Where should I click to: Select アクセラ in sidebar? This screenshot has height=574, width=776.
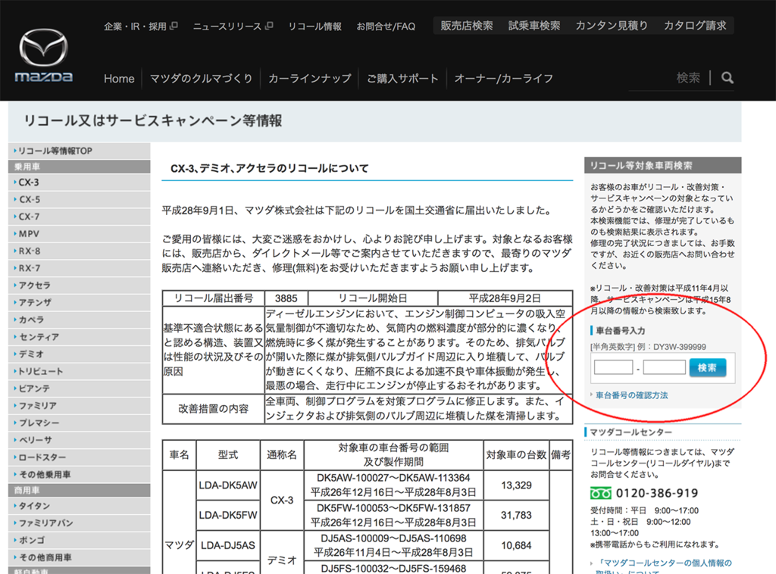pos(79,285)
